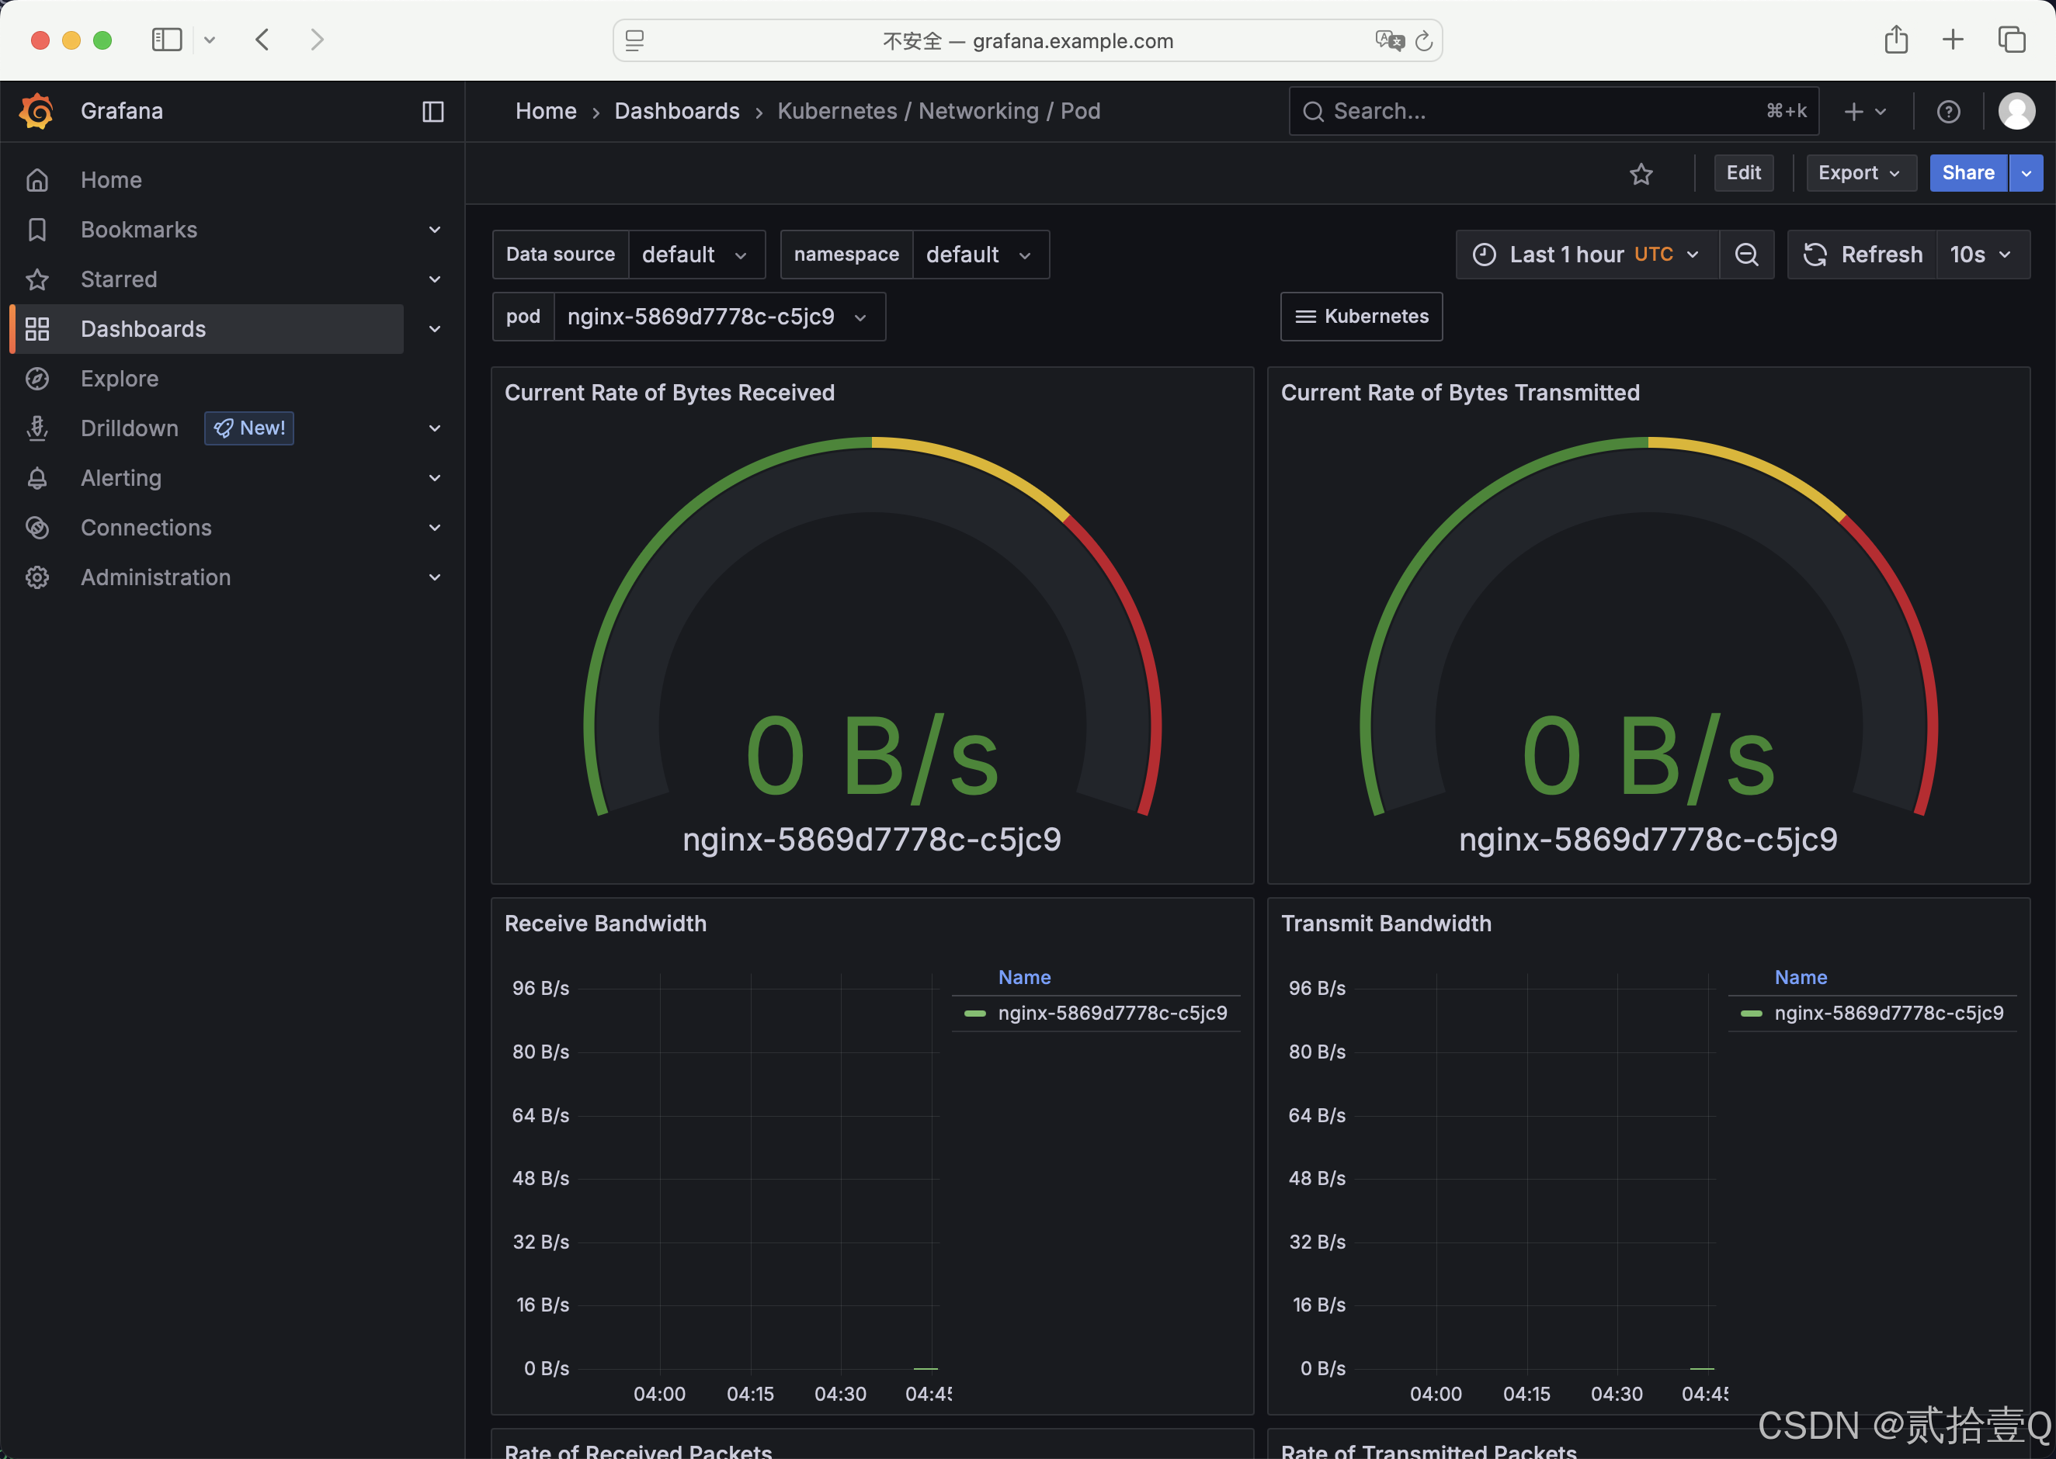
Task: Expand the Alerting sidebar section
Action: coord(434,478)
